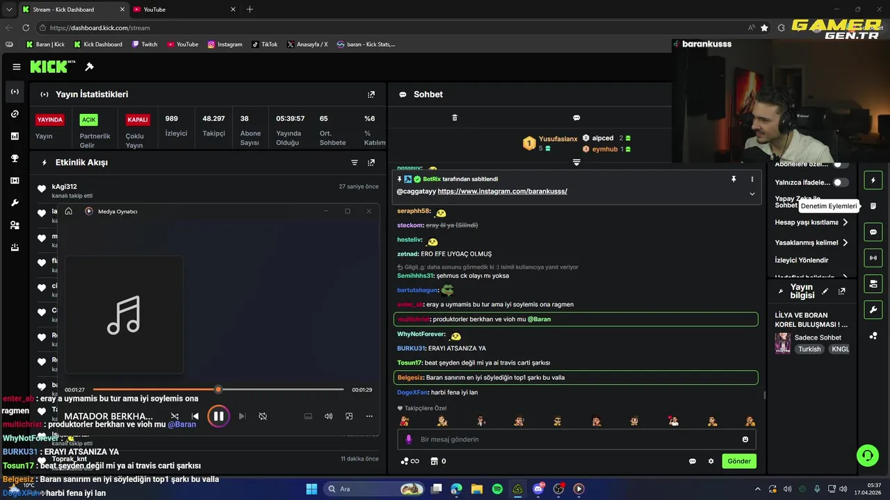
Task: Click the YAYINDA status badge
Action: (50, 119)
